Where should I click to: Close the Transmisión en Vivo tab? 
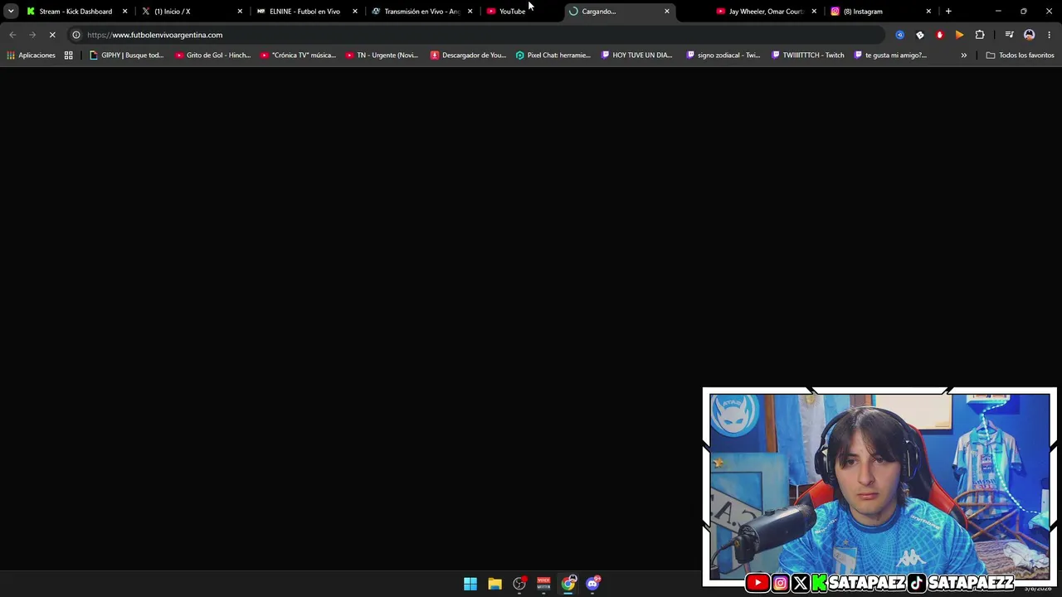tap(470, 12)
